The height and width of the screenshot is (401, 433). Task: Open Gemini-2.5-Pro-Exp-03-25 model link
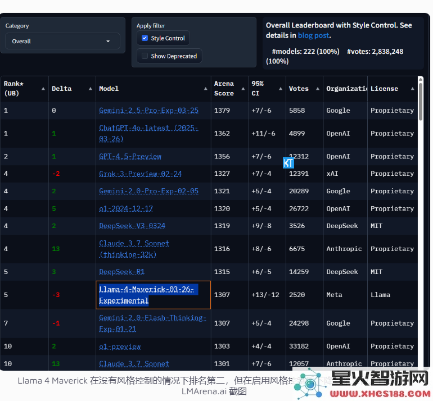tap(148, 110)
